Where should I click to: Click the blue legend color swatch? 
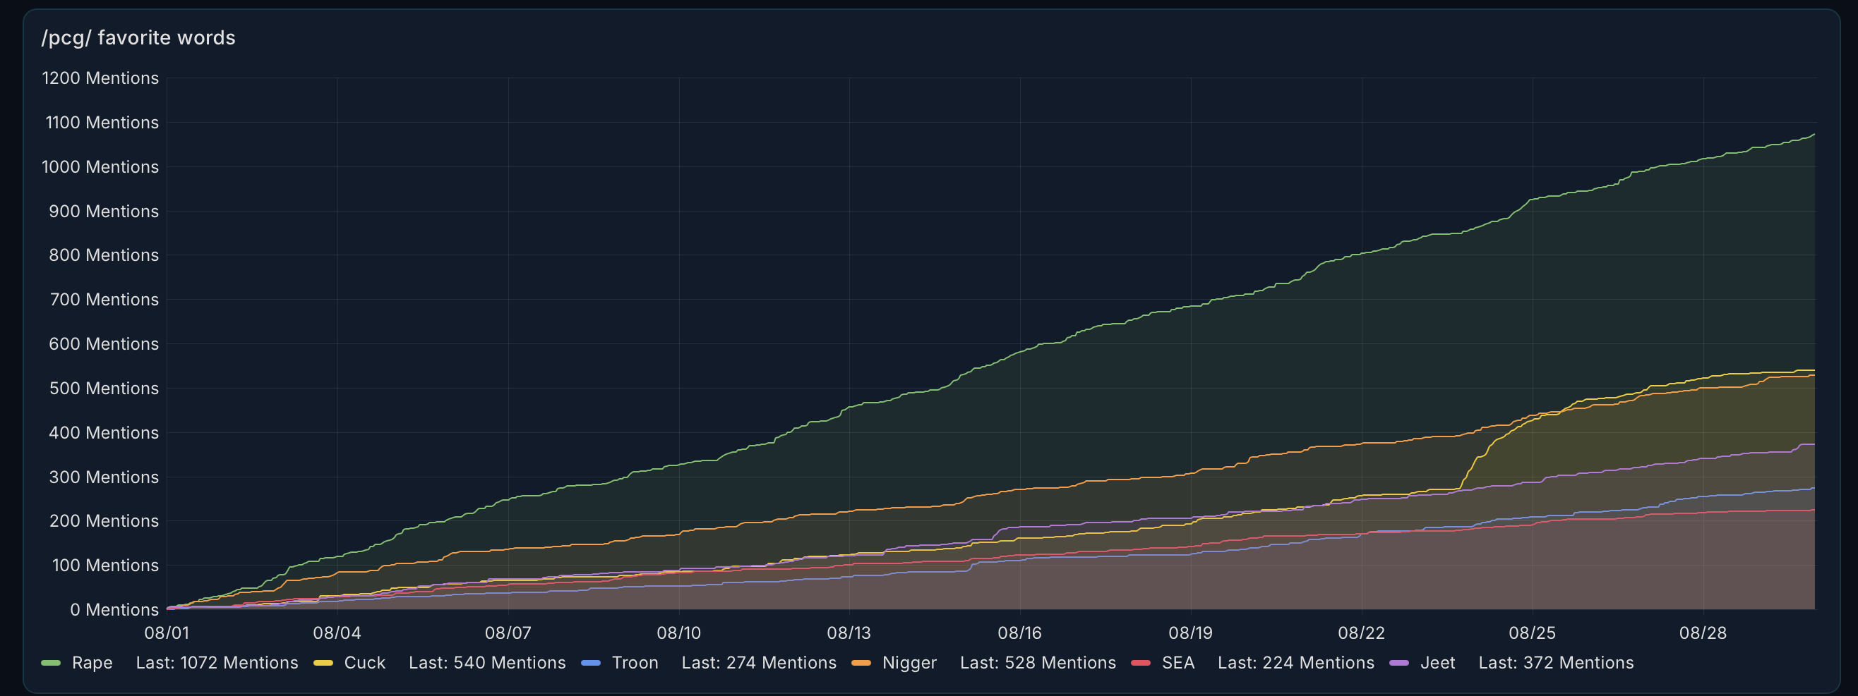591,663
